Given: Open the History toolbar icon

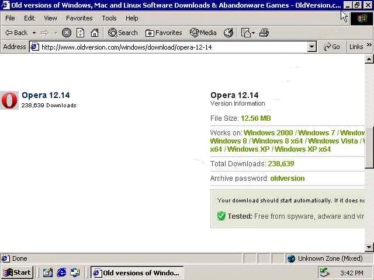Looking at the screenshot, I should [228, 33].
